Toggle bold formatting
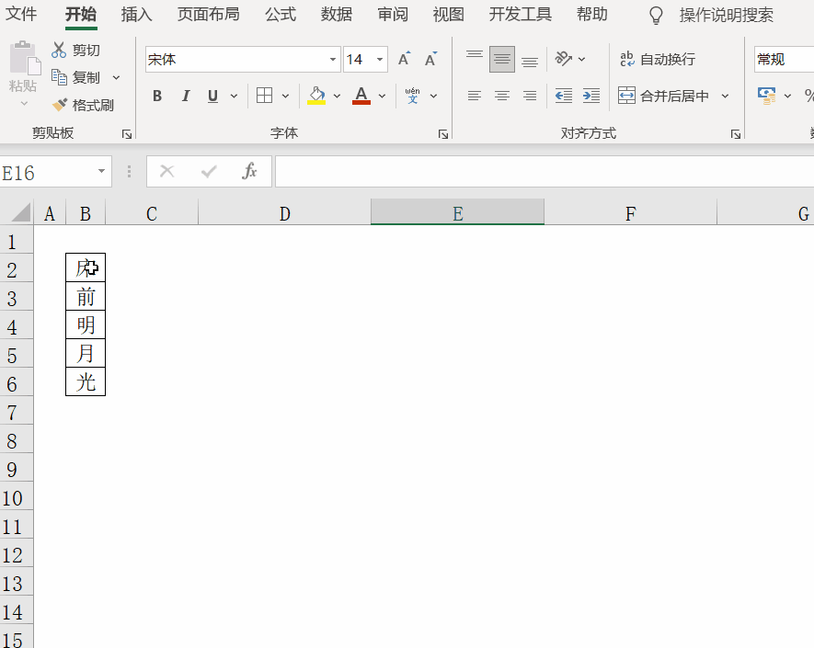The width and height of the screenshot is (814, 648). pos(157,96)
